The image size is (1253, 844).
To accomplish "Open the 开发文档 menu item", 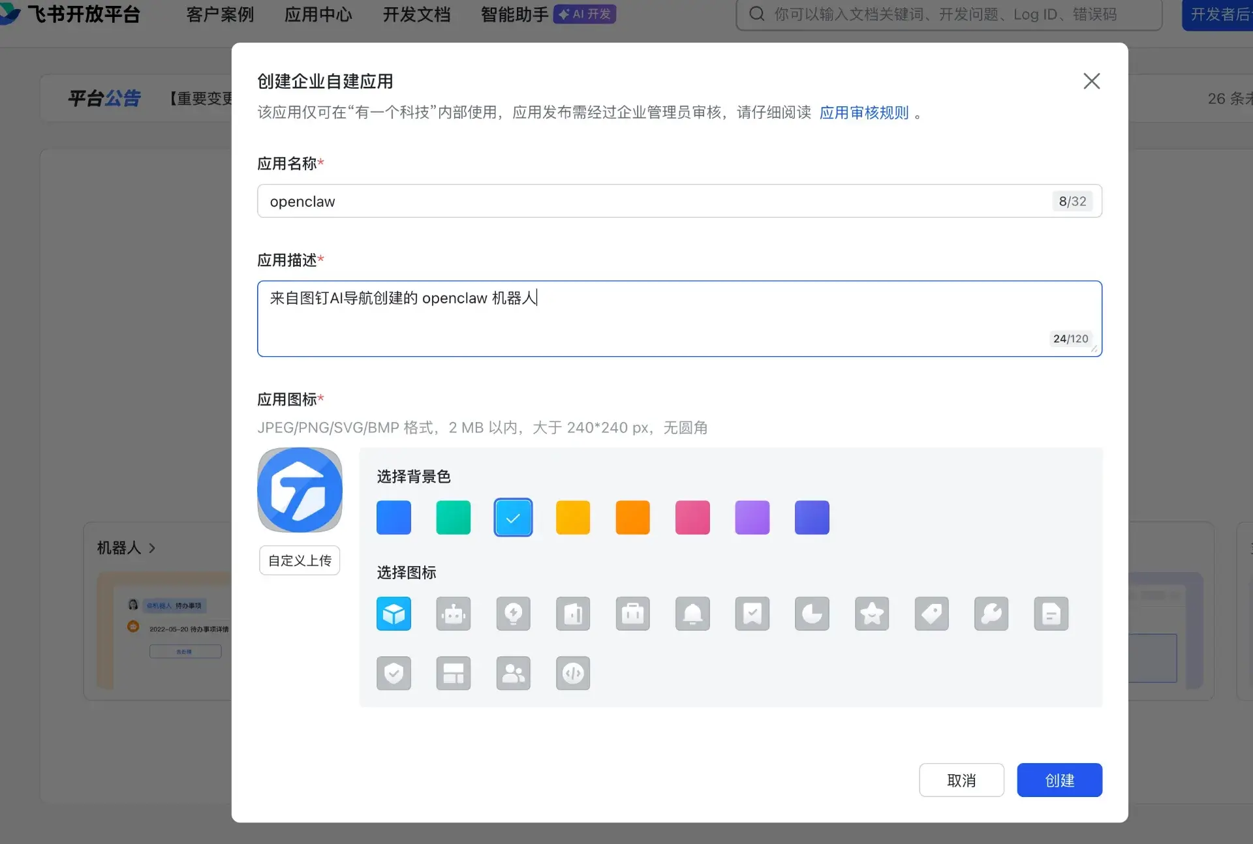I will click(416, 14).
